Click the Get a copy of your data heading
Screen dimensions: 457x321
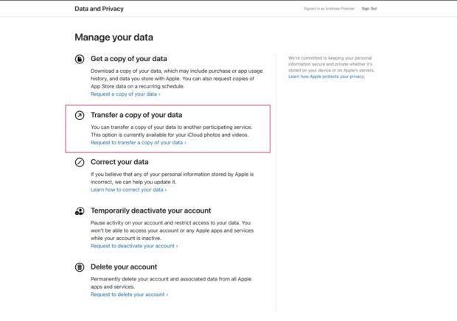pyautogui.click(x=128, y=59)
